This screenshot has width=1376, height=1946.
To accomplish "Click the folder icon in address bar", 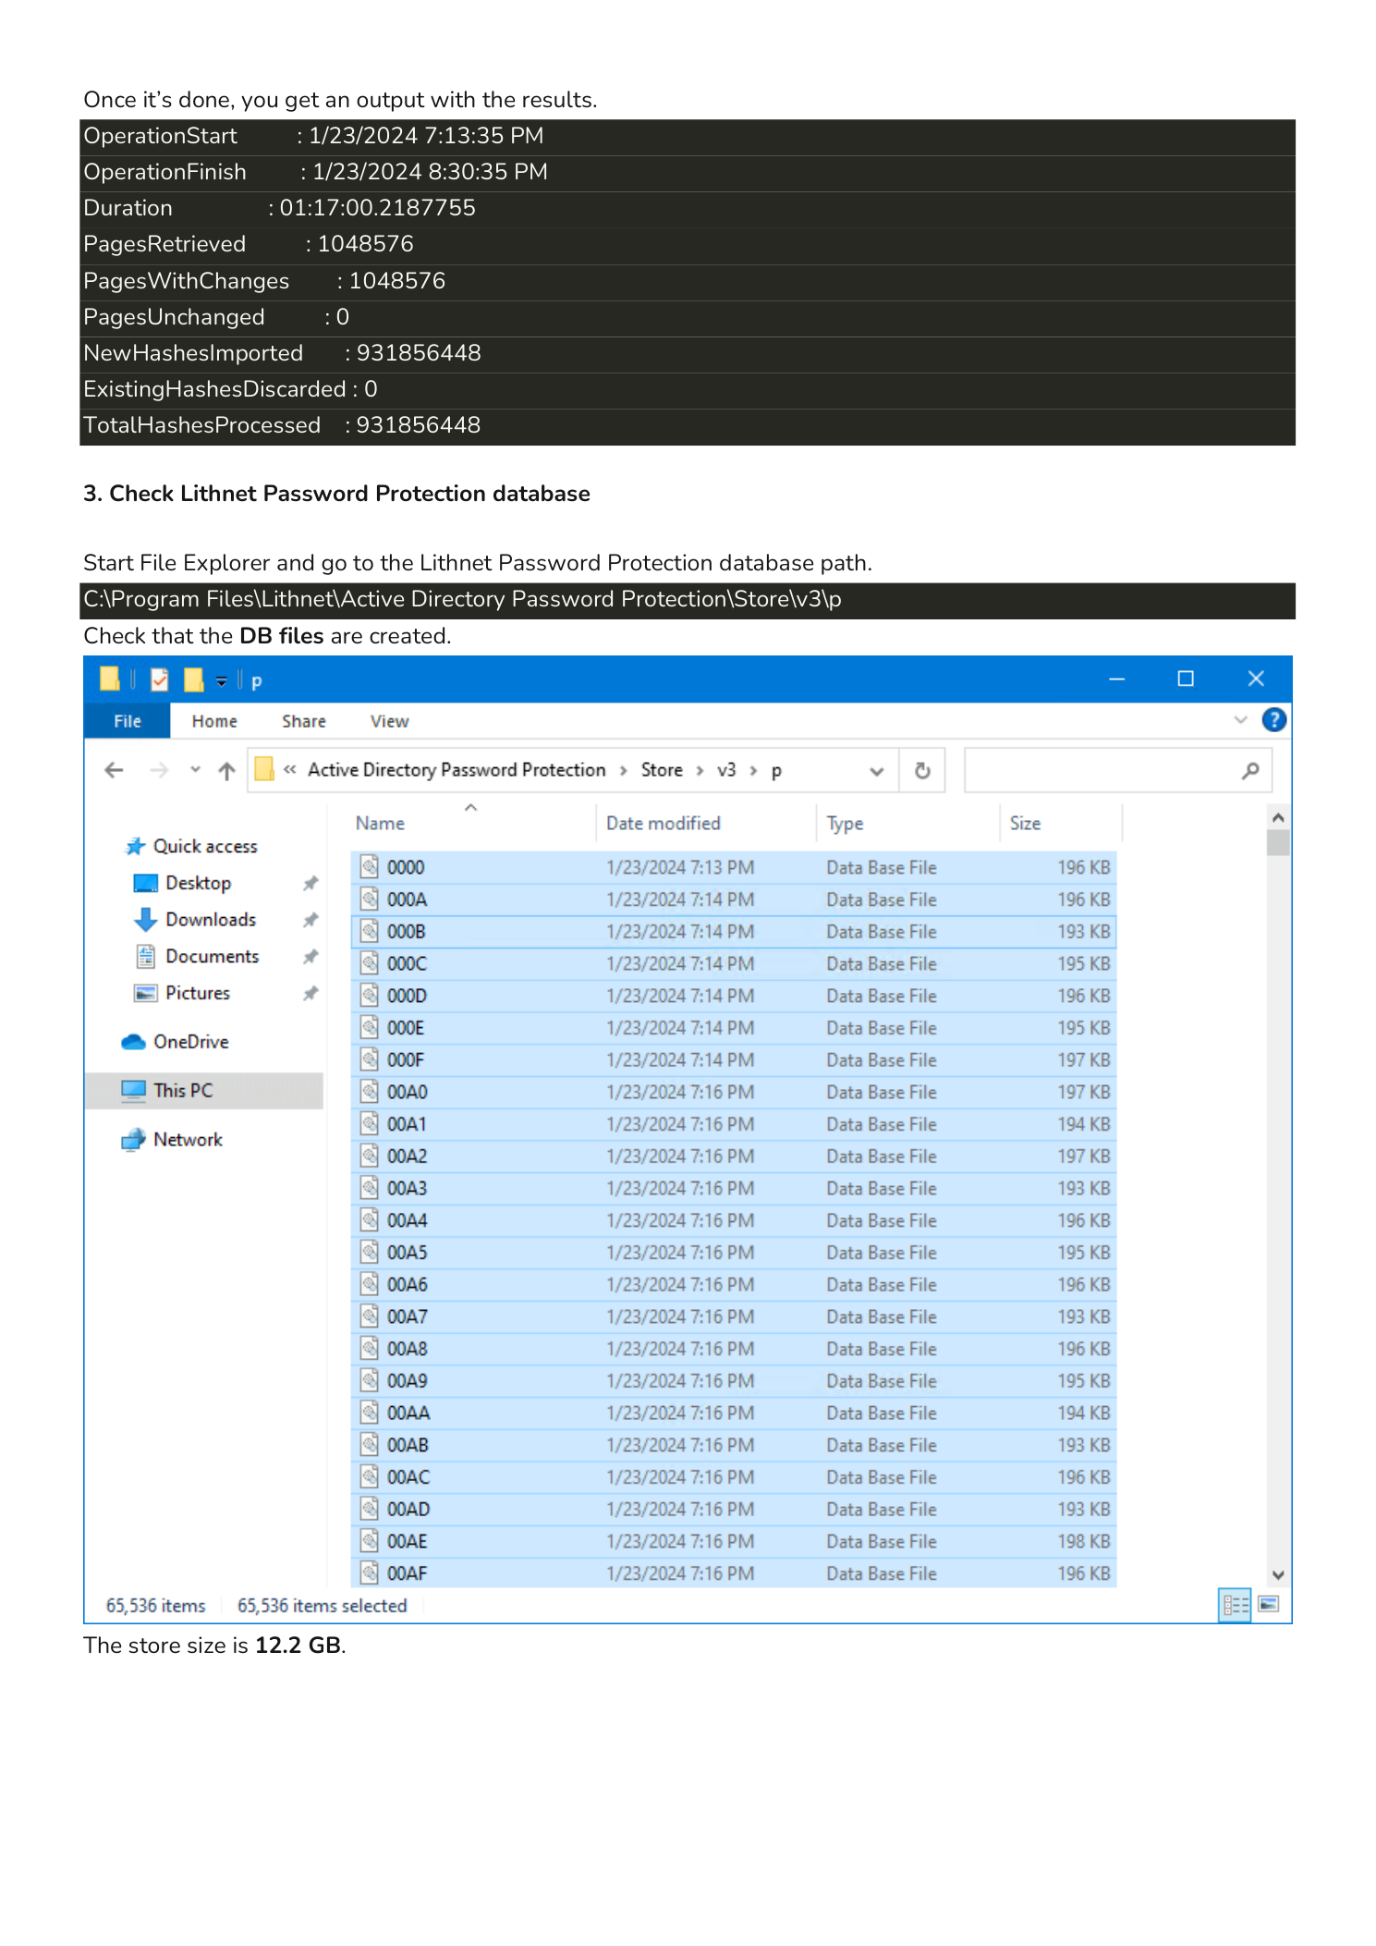I will click(264, 769).
